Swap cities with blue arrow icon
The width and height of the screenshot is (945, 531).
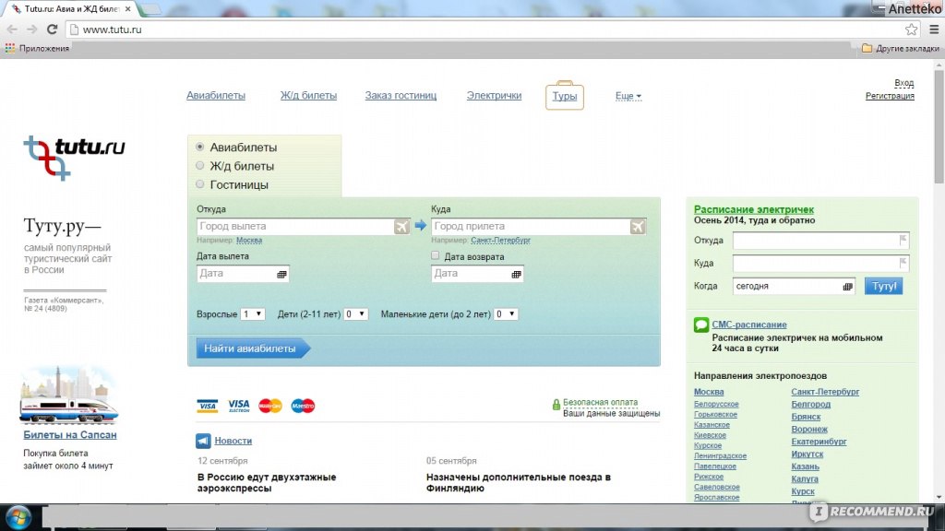pyautogui.click(x=421, y=226)
